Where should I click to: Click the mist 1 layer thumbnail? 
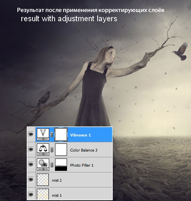click(x=43, y=194)
